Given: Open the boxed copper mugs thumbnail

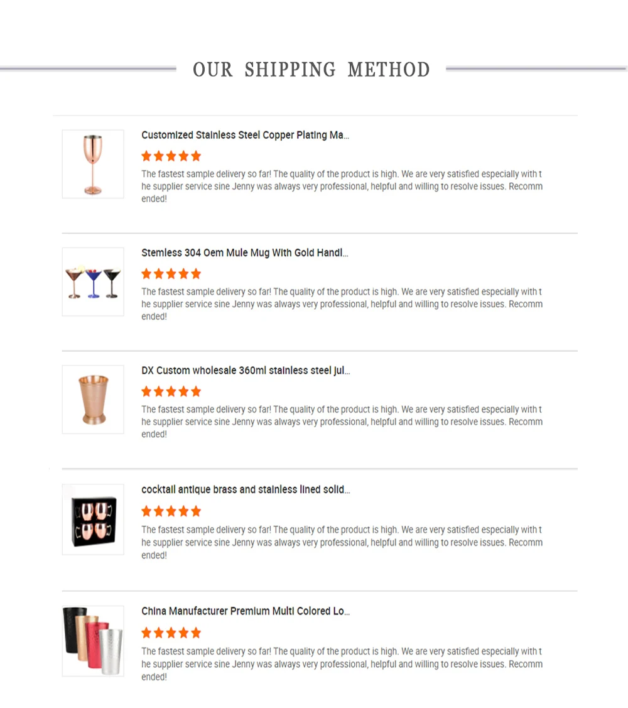Looking at the screenshot, I should tap(93, 519).
